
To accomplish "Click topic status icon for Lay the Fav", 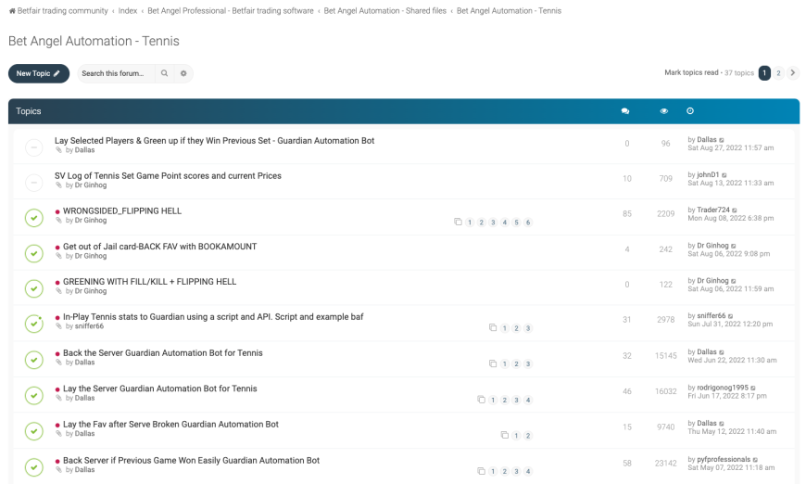I will pos(34,431).
